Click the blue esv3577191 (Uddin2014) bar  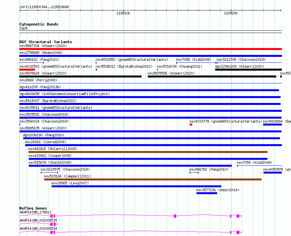click(207, 193)
